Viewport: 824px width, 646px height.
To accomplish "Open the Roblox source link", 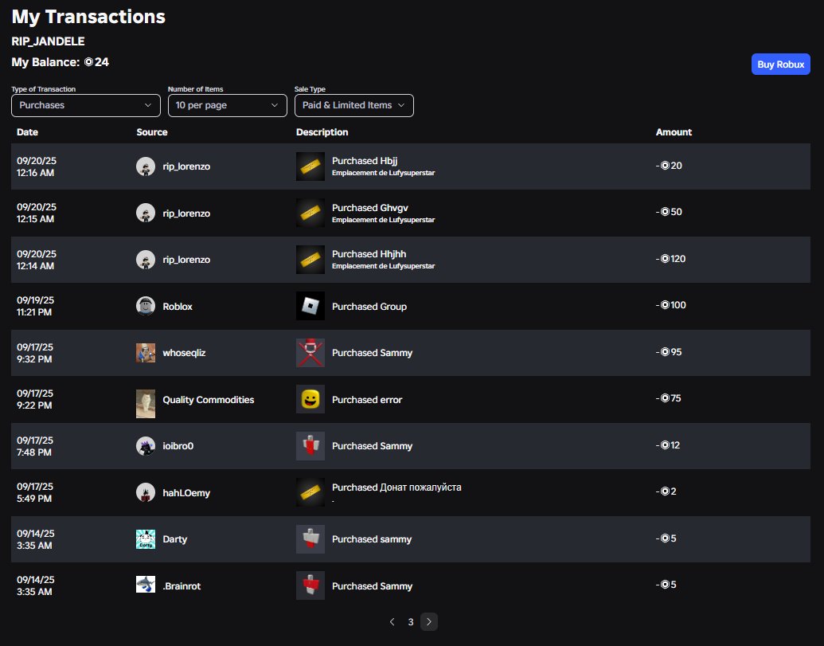I will point(178,307).
